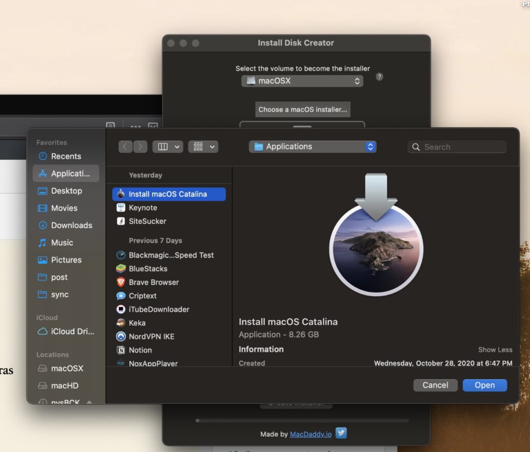Open Recents in the sidebar
The height and width of the screenshot is (452, 530).
coord(66,156)
